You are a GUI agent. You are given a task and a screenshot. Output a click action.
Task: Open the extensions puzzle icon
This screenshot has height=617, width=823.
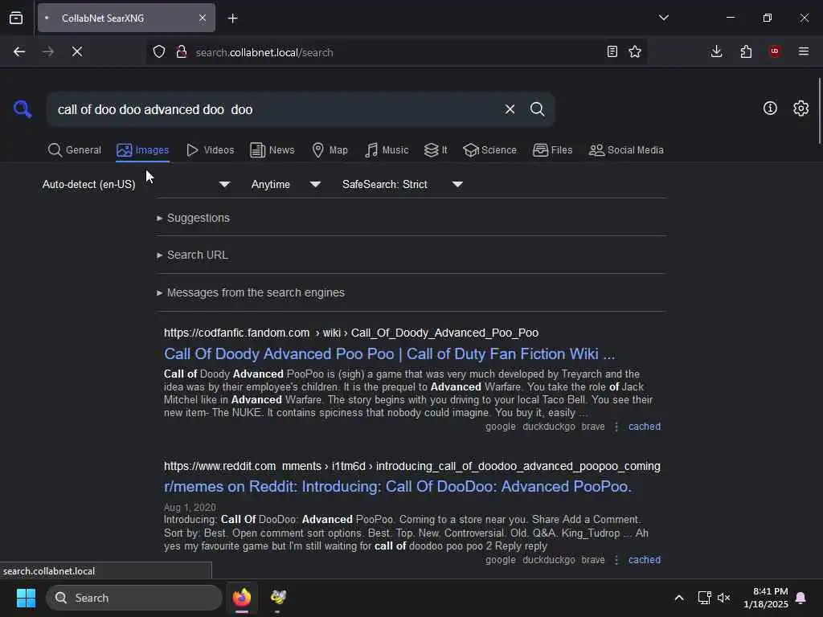tap(746, 51)
